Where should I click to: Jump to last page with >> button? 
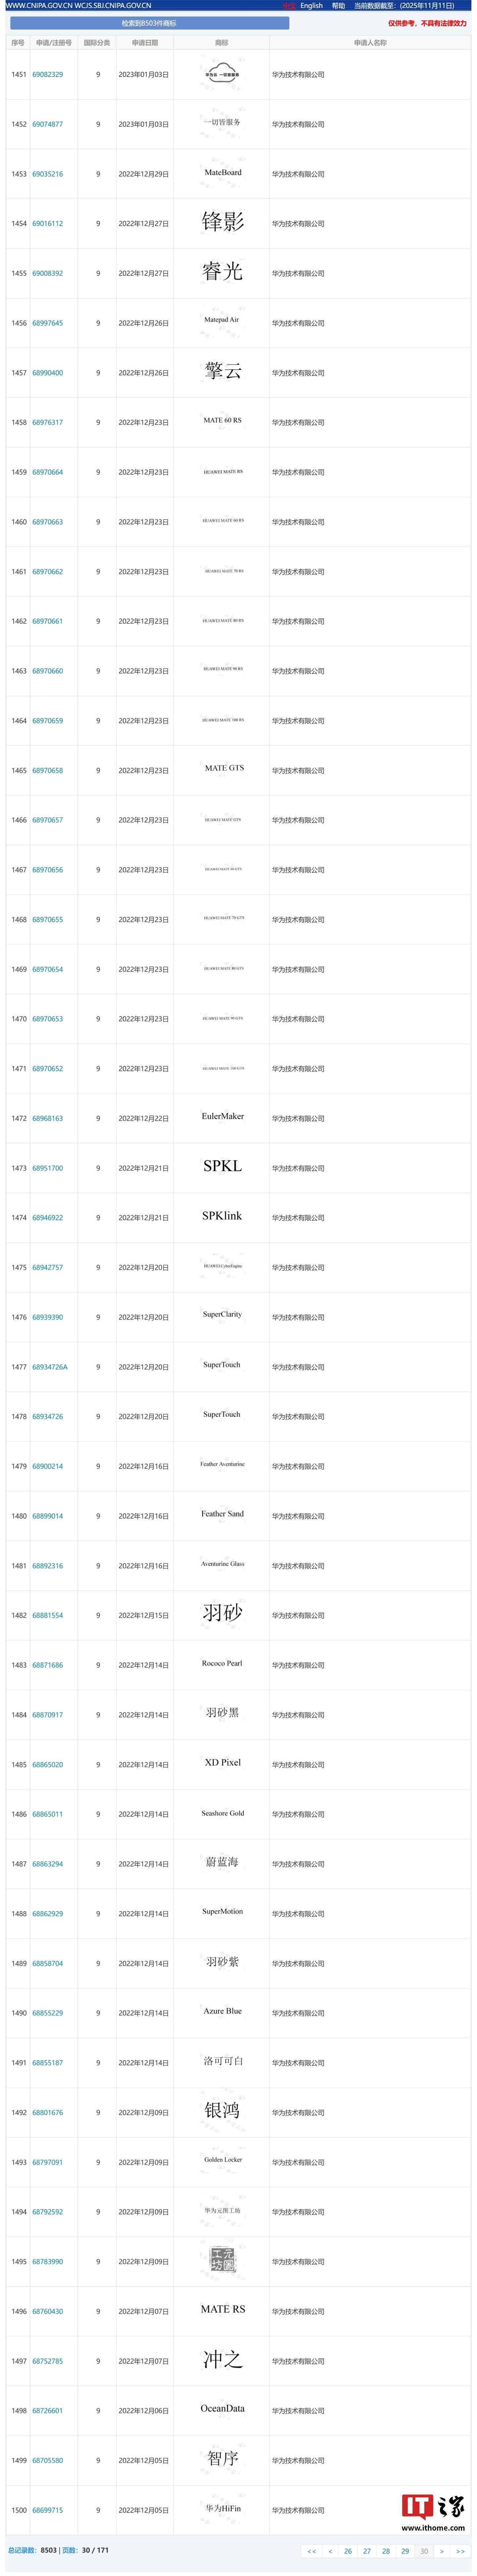tap(460, 2551)
